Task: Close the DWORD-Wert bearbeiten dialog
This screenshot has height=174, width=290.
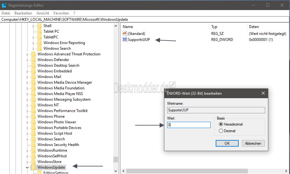Action: tap(263, 93)
